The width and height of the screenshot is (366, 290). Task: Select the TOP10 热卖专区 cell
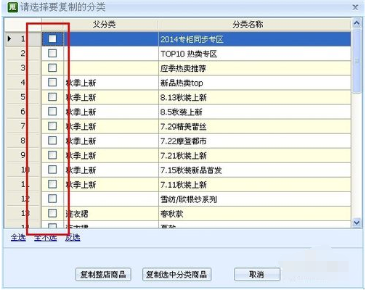(x=255, y=54)
